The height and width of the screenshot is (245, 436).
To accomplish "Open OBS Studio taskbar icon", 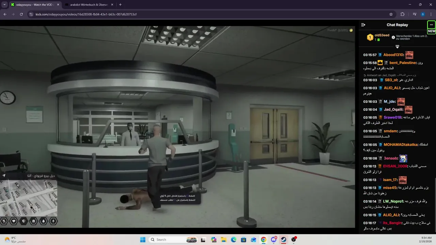I will pos(294,240).
